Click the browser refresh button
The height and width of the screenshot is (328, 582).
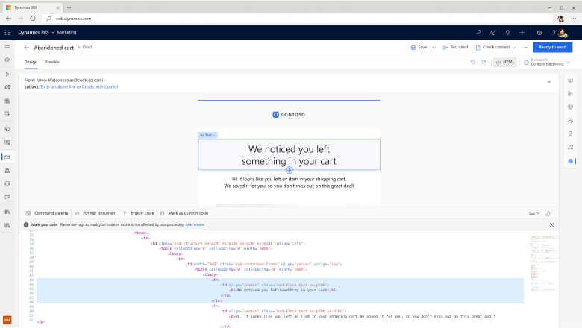(x=32, y=19)
